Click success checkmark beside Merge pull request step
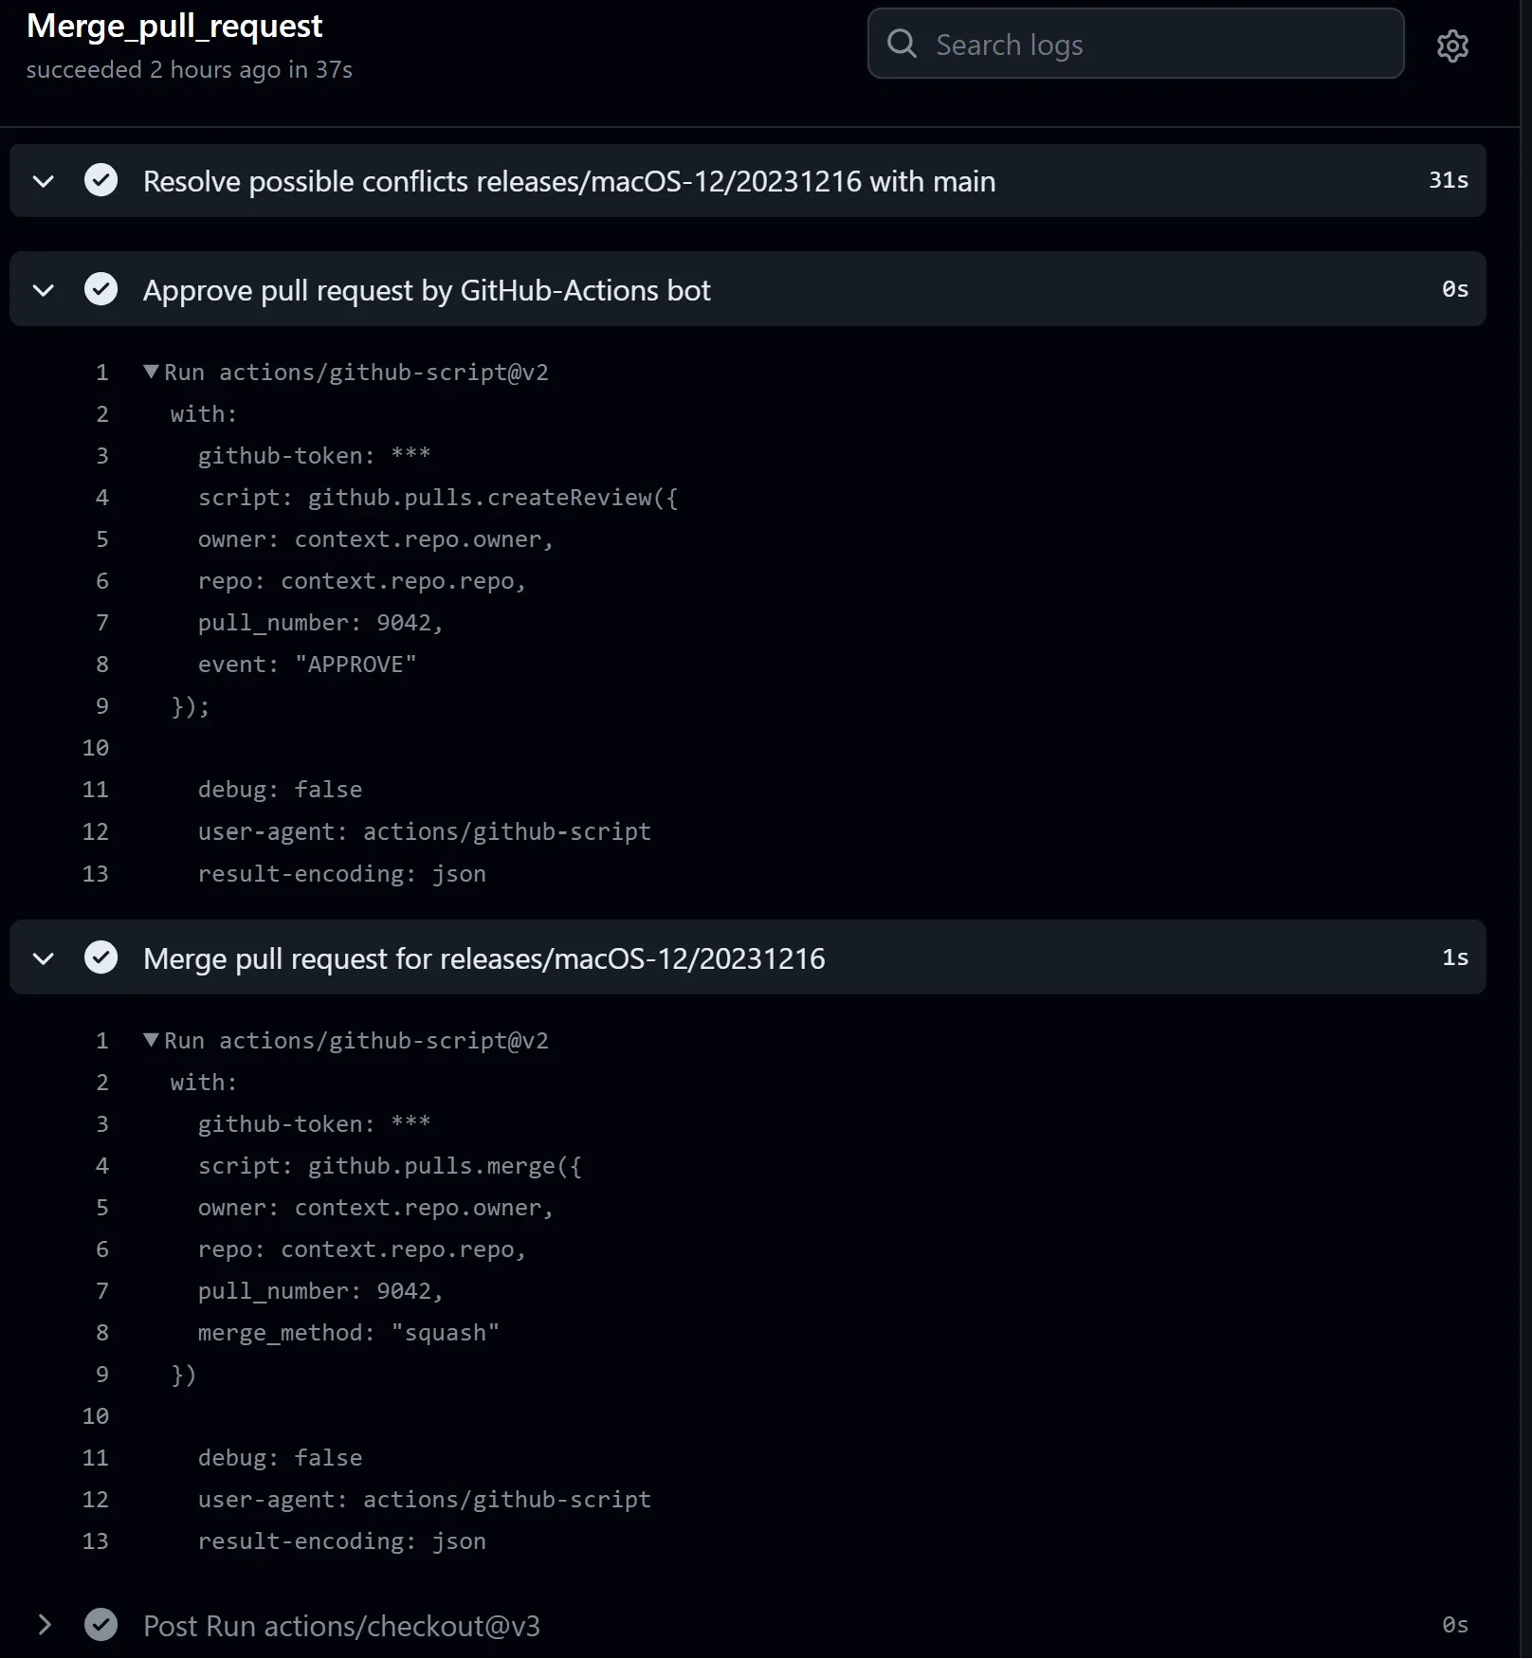The width and height of the screenshot is (1532, 1659). 101,957
